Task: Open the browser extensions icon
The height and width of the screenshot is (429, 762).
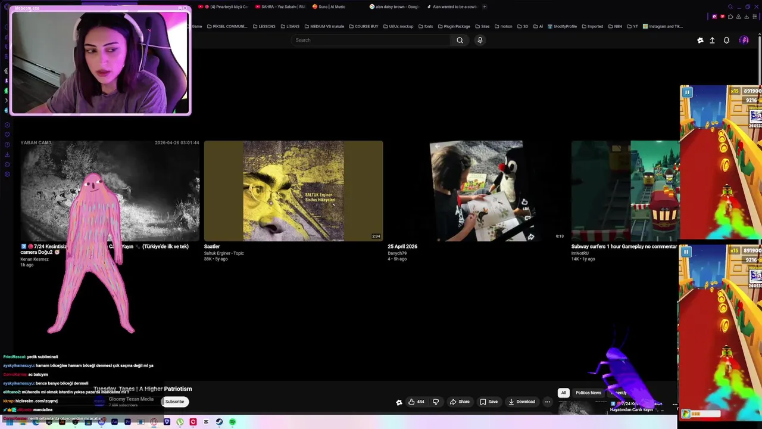Action: [730, 16]
